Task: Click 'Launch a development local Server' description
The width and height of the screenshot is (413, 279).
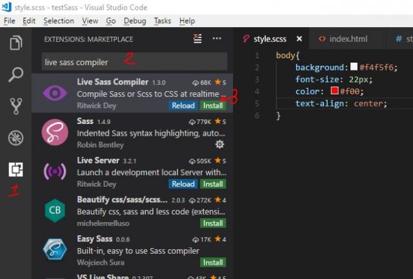Action: pos(152,172)
